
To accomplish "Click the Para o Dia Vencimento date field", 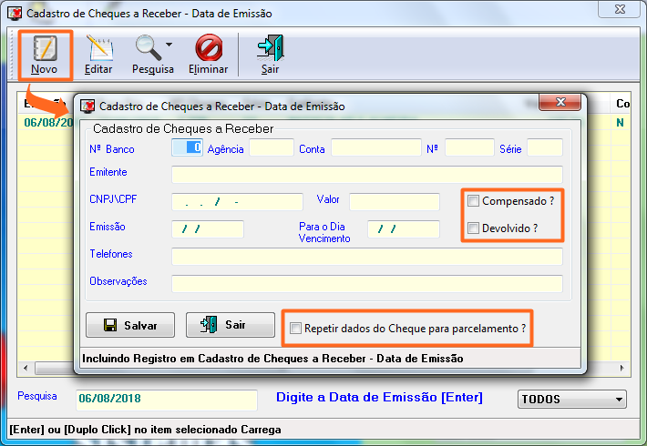I will pyautogui.click(x=404, y=228).
